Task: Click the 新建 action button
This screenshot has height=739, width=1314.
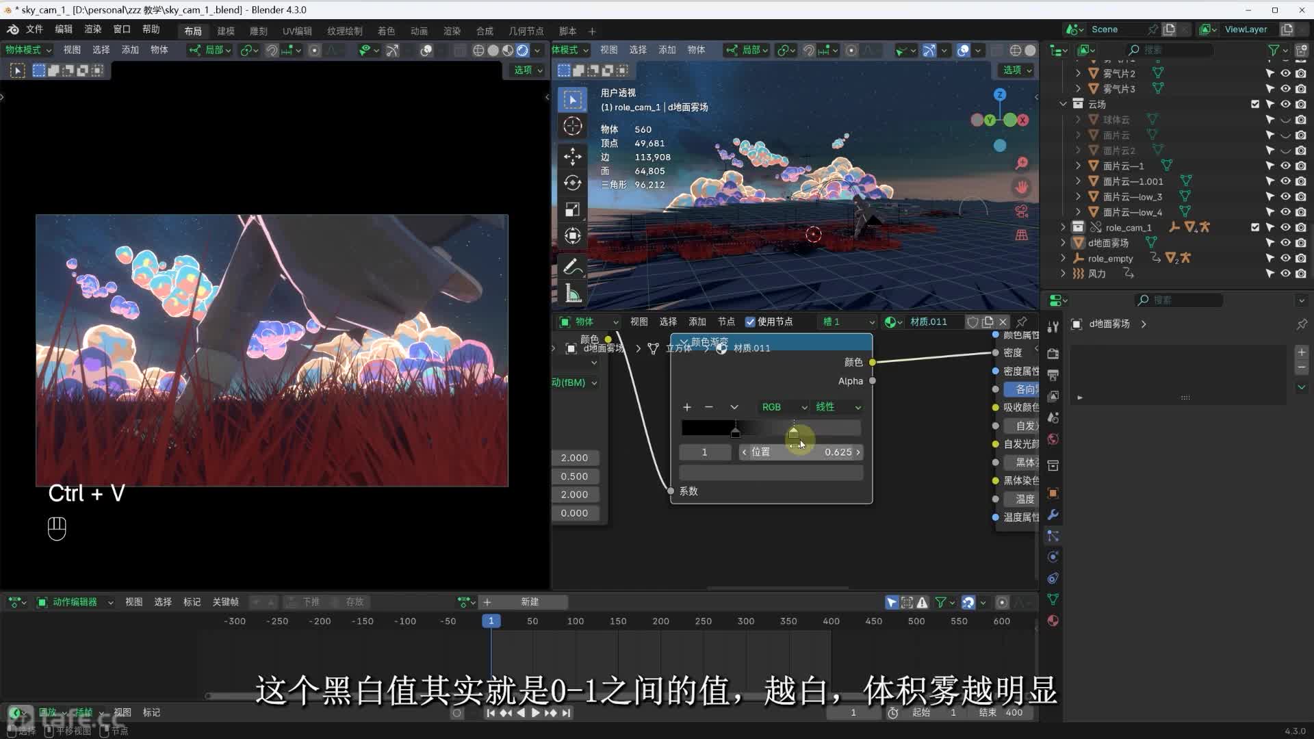Action: pyautogui.click(x=530, y=602)
